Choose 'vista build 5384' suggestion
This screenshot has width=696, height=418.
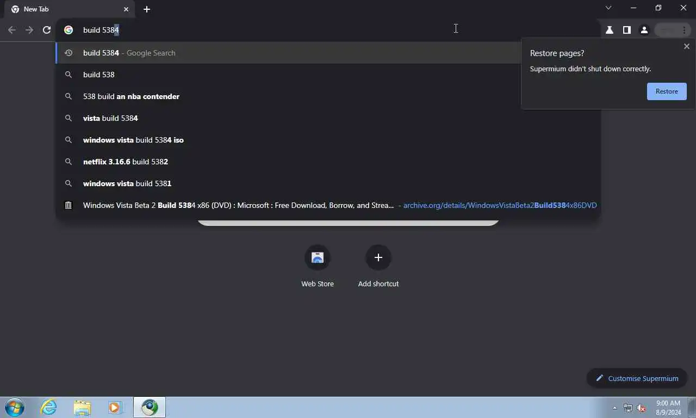[x=328, y=118]
